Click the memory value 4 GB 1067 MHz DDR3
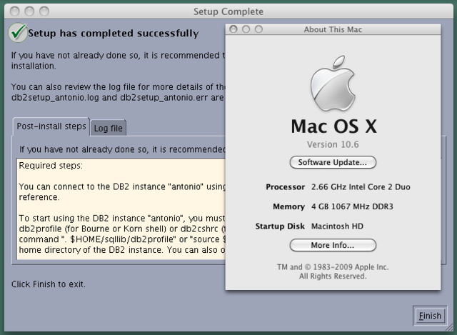Viewport: 457px width, 335px height. [x=352, y=206]
